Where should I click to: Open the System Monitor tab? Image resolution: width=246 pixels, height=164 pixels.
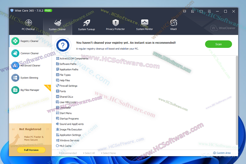pyautogui.click(x=144, y=25)
